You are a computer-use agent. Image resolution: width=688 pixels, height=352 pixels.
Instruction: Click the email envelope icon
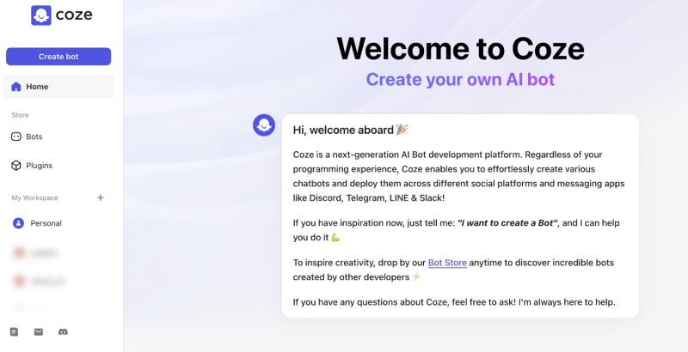click(x=39, y=332)
